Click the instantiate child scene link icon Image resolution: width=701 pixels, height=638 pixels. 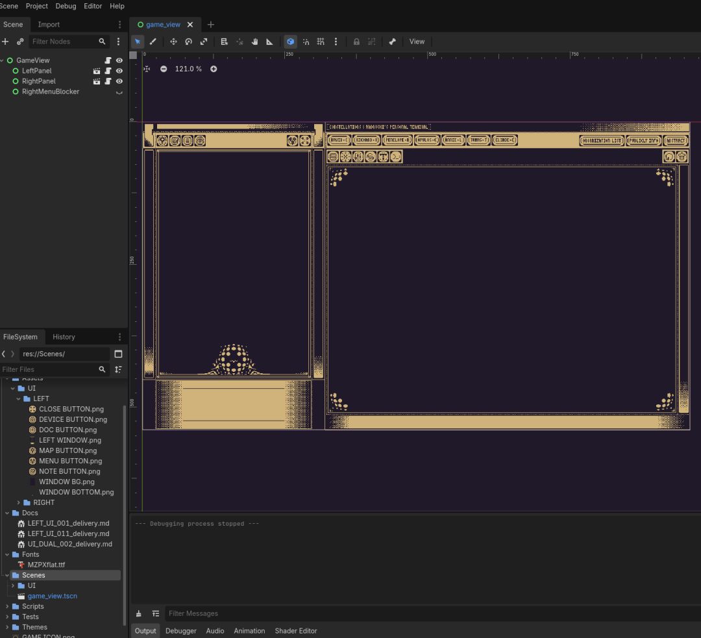click(20, 42)
